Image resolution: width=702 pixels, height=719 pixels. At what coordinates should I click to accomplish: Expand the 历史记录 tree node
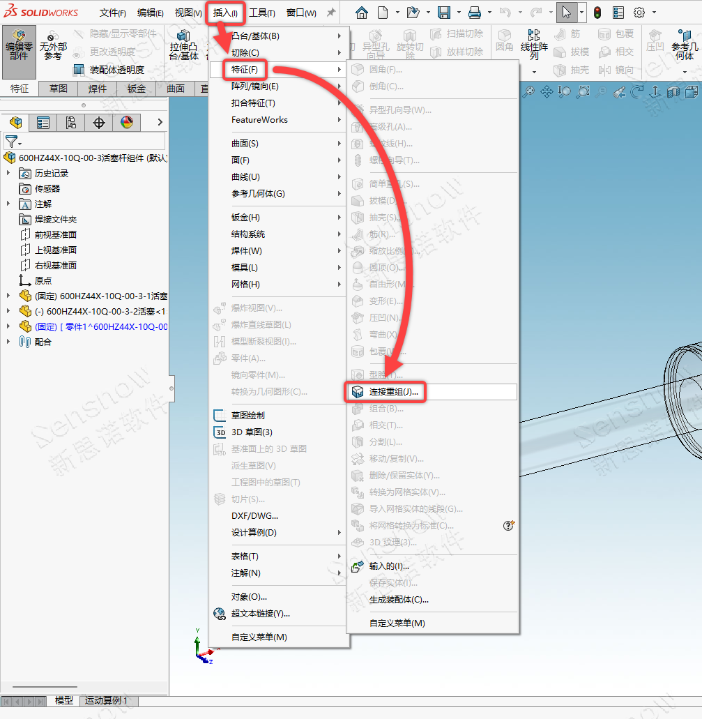(8, 173)
